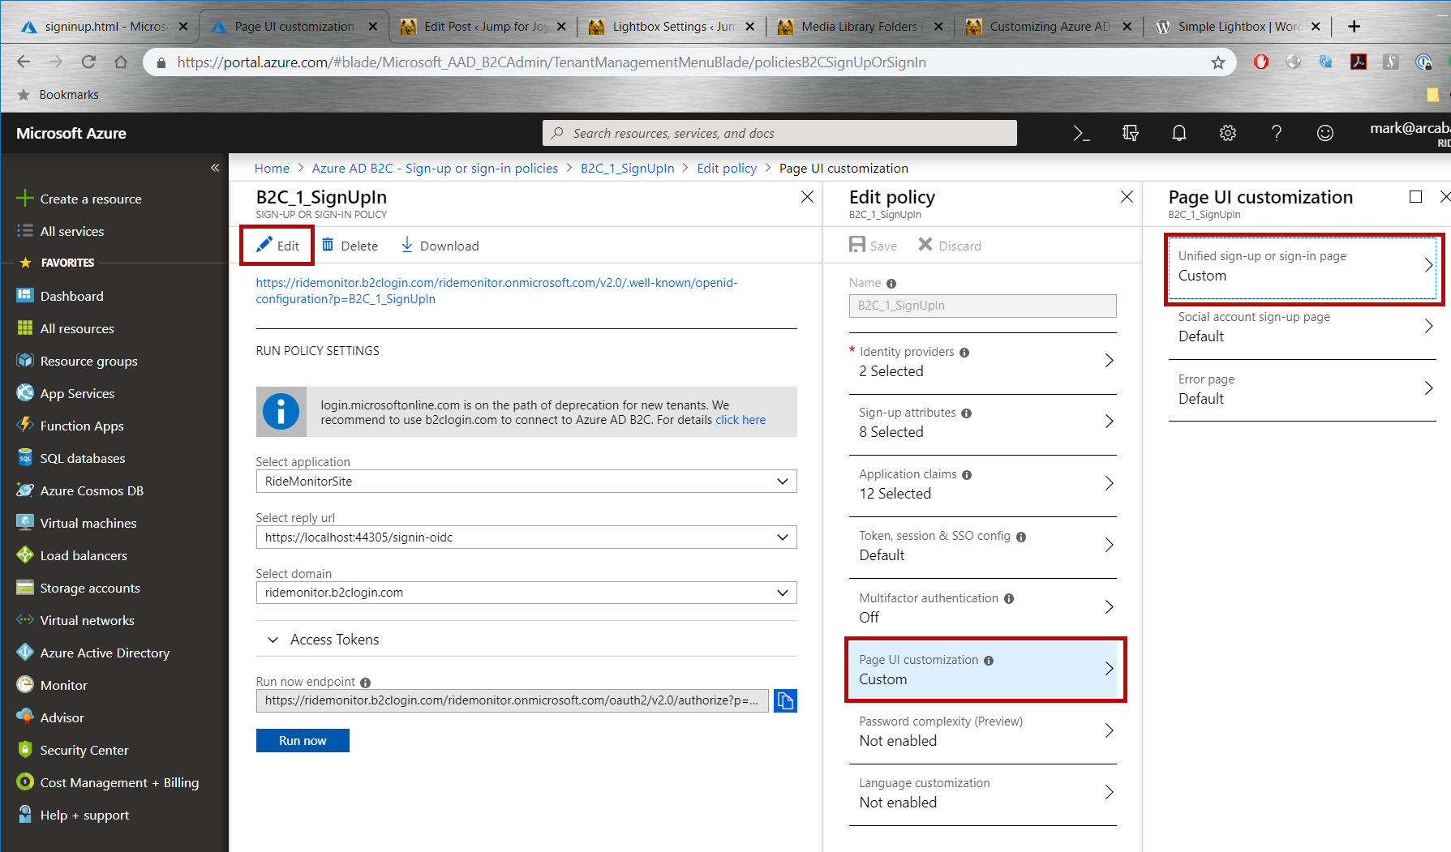Switch to Simple Lightbox WordPress tab
1451x852 pixels.
[x=1240, y=27]
